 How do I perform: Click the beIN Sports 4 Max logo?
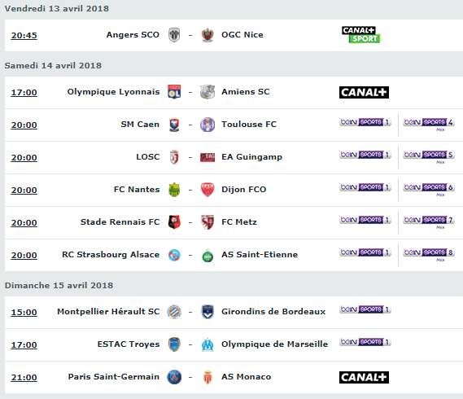(x=429, y=124)
